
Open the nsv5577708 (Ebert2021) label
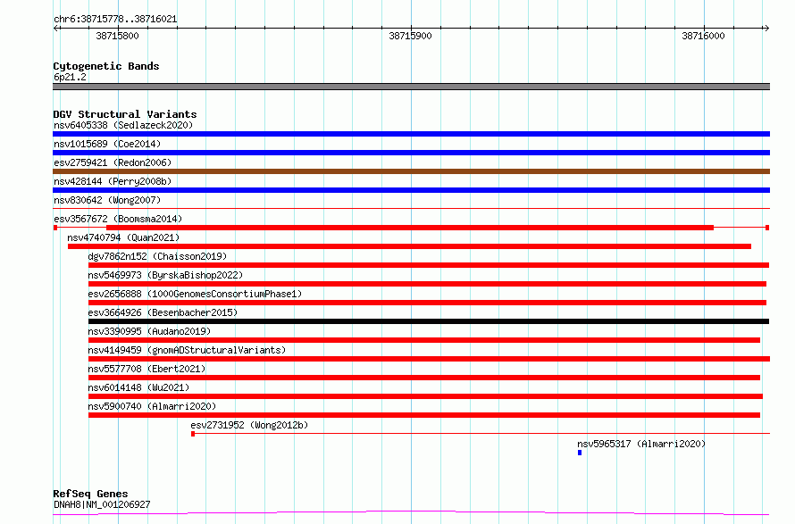click(x=146, y=369)
